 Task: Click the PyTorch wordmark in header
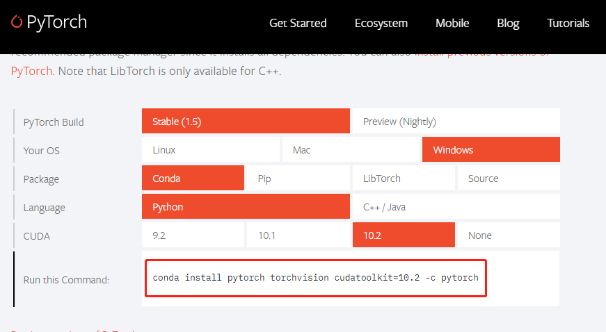(57, 22)
